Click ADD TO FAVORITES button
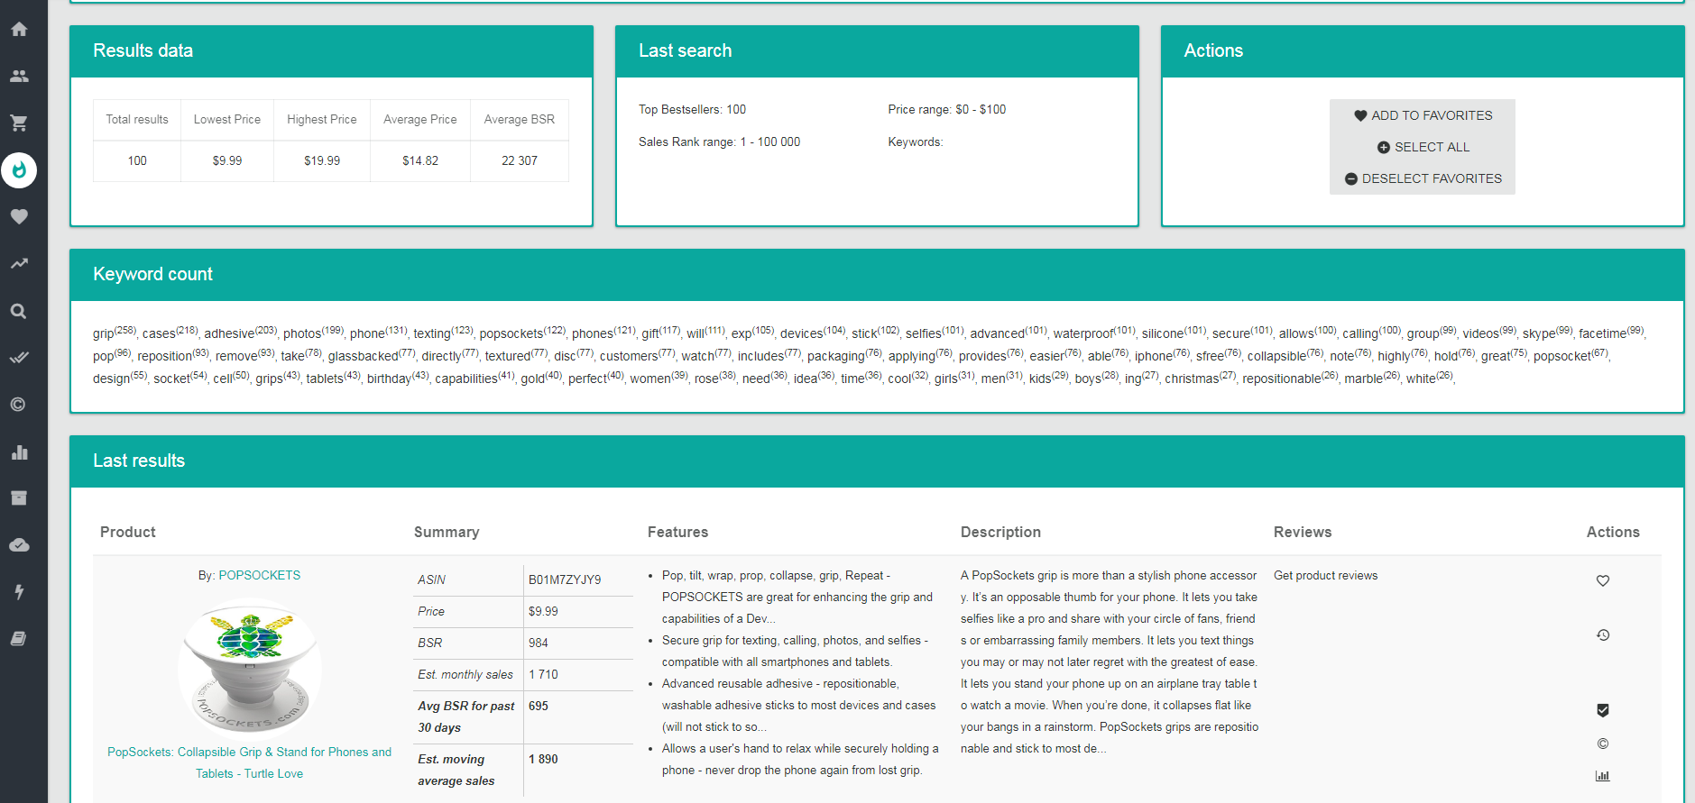Image resolution: width=1695 pixels, height=803 pixels. [1423, 115]
